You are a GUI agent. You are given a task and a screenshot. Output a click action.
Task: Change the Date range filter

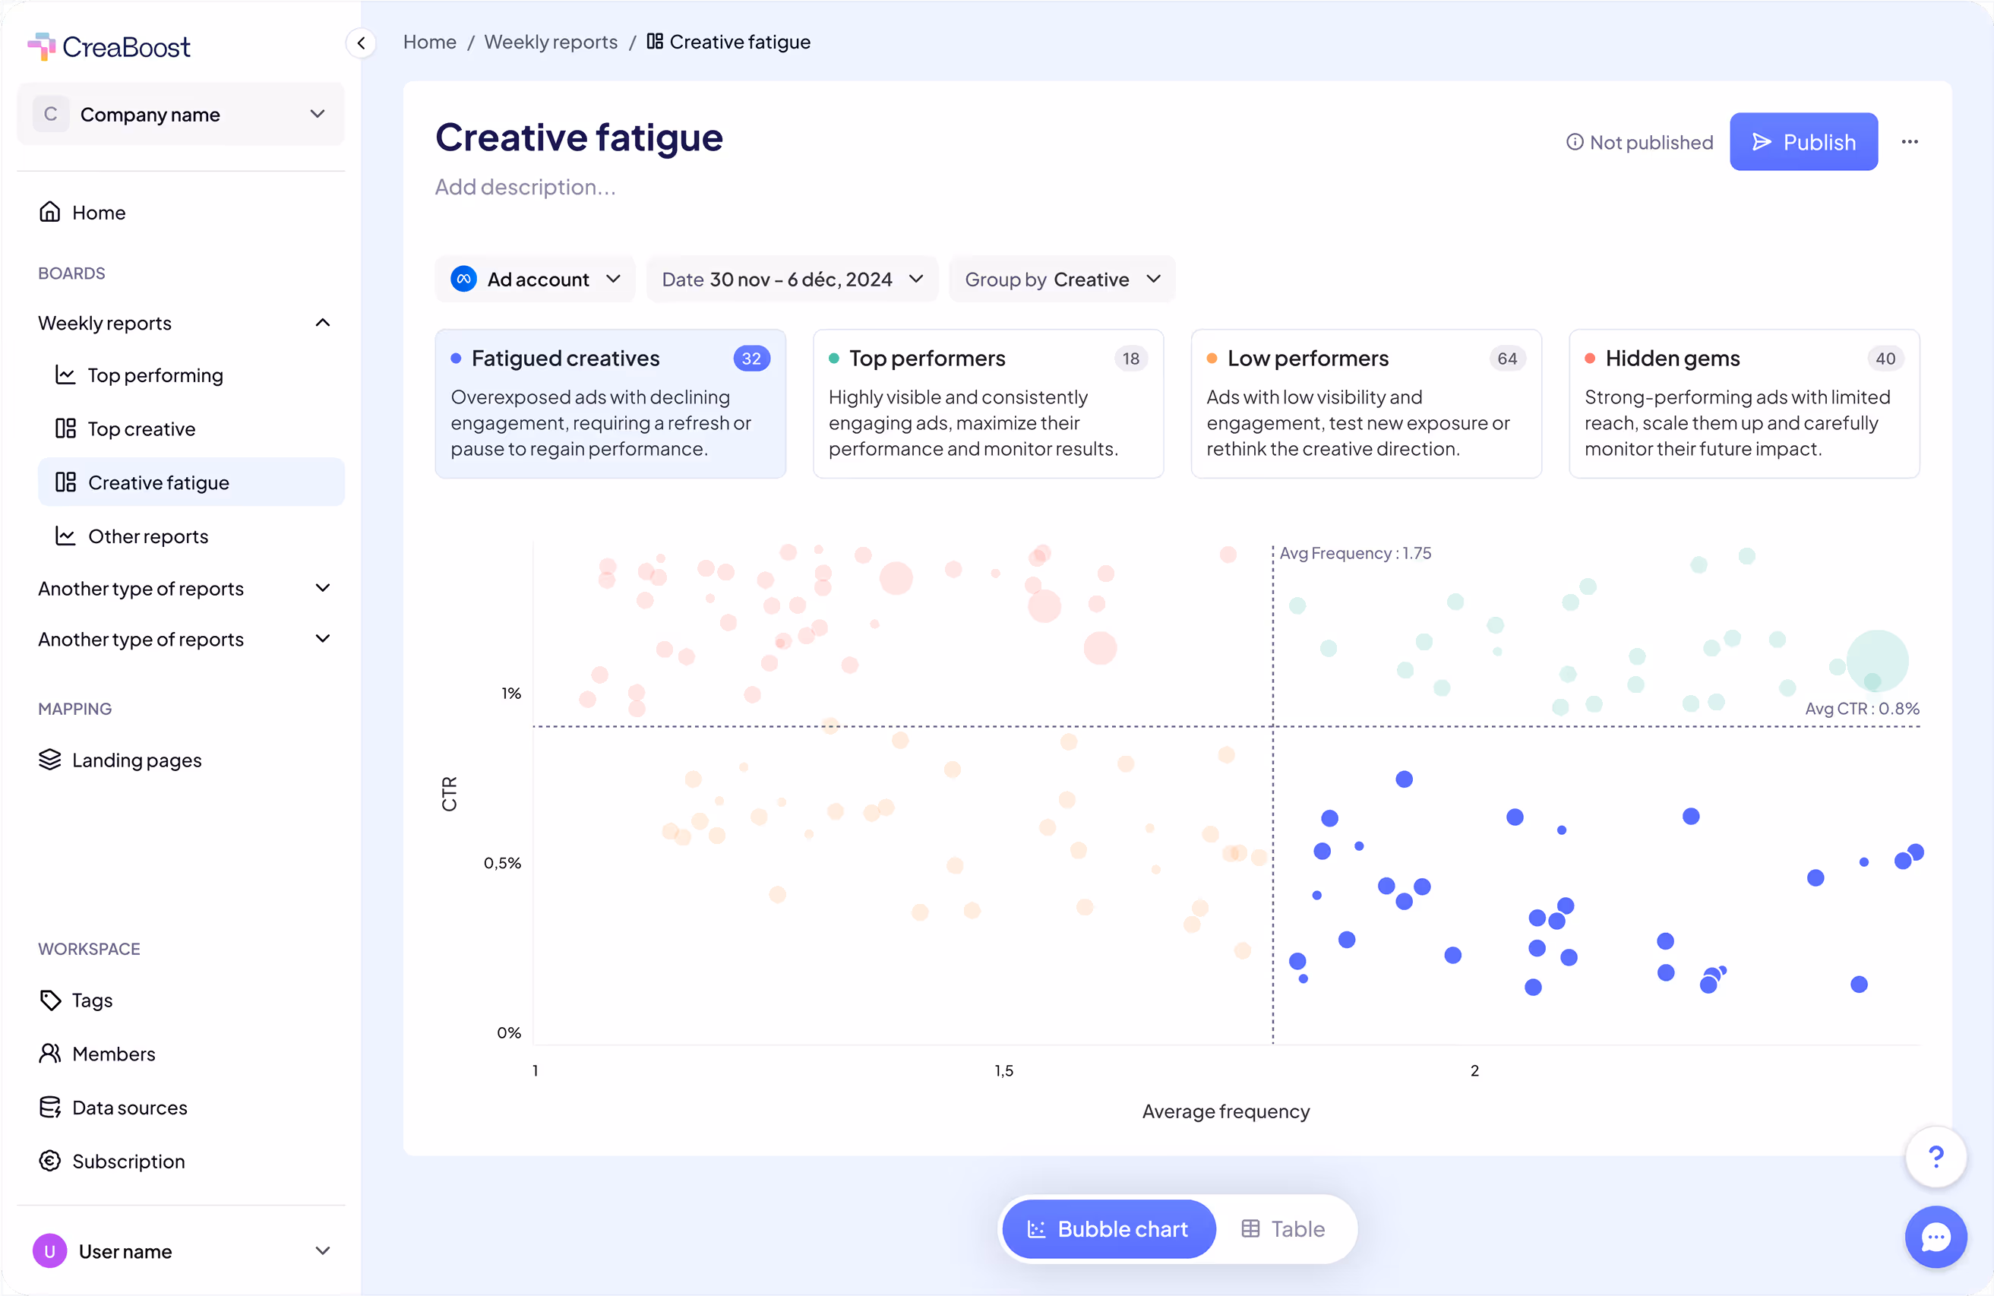pyautogui.click(x=792, y=279)
